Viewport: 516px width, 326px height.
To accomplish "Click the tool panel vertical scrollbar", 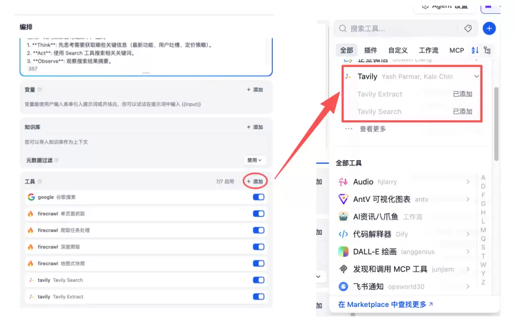I will point(496,124).
